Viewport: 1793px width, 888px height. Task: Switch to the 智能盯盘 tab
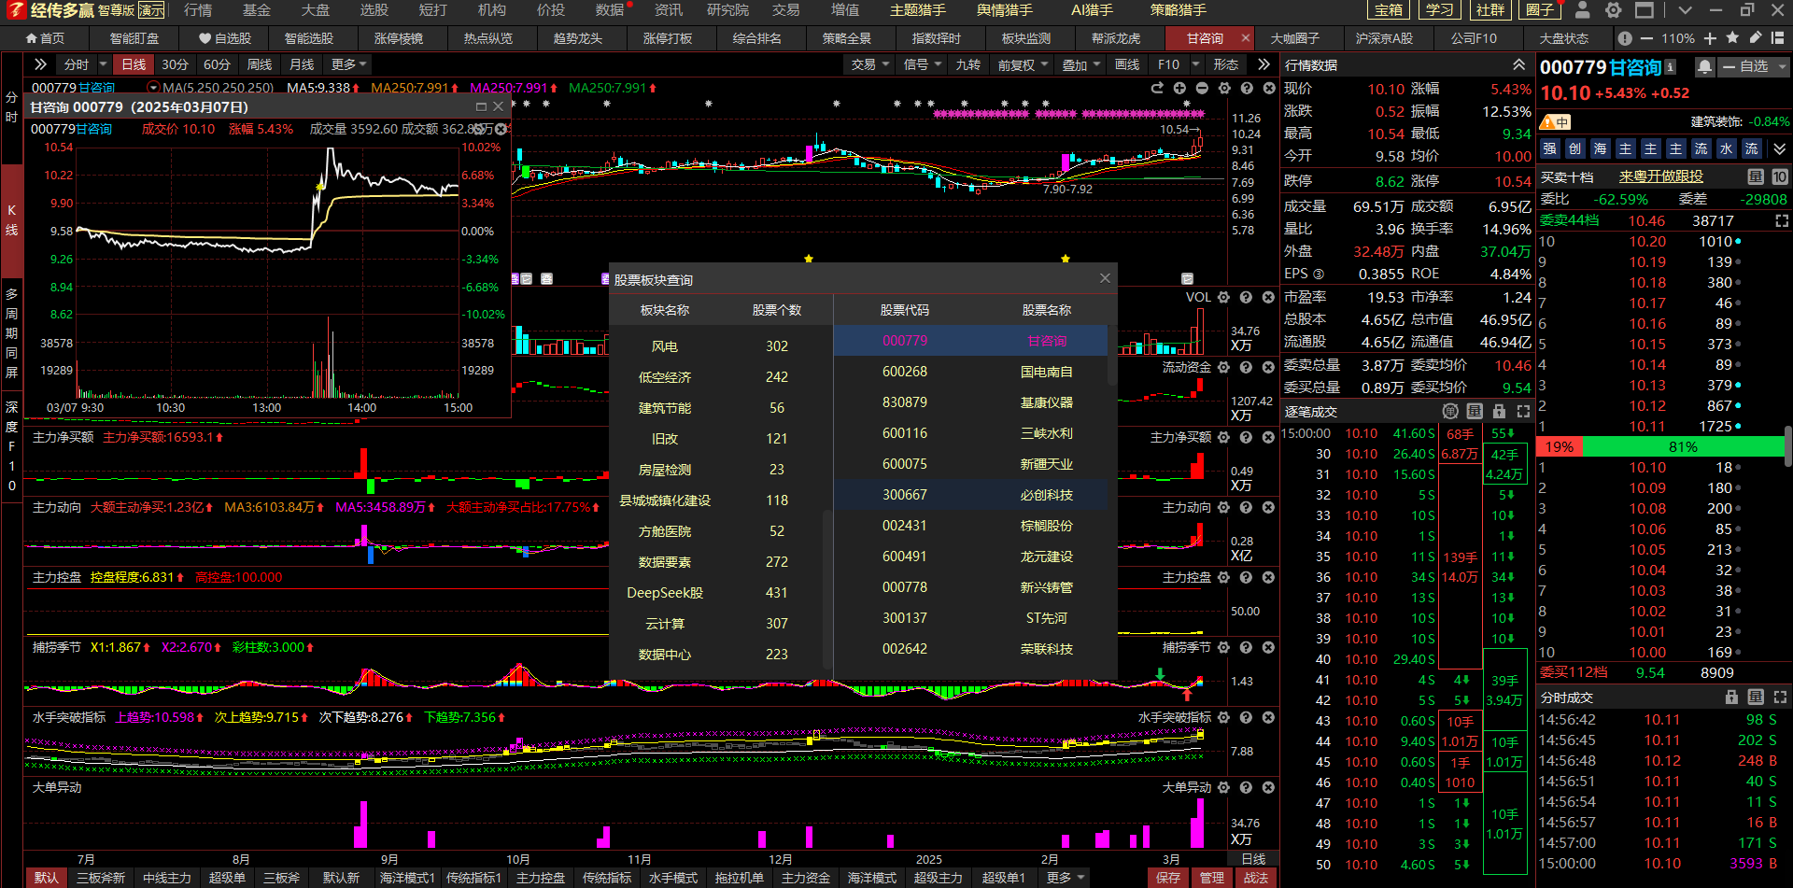click(134, 38)
